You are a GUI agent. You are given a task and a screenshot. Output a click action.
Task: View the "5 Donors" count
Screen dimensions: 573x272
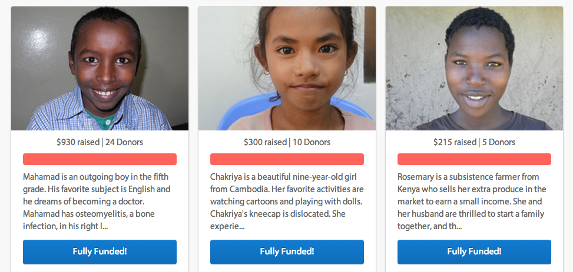pyautogui.click(x=498, y=142)
